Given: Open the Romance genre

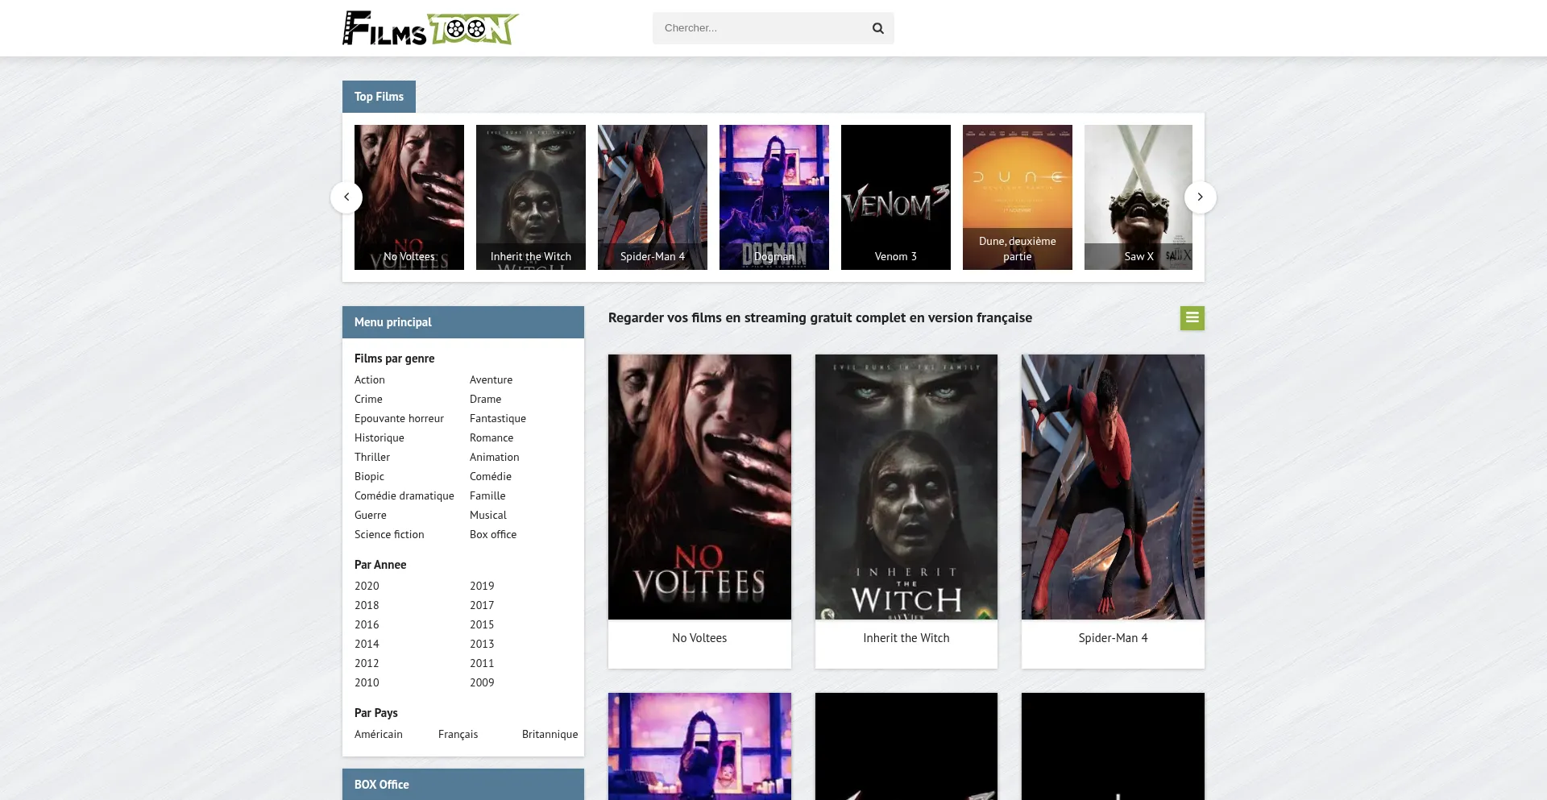Looking at the screenshot, I should click(491, 438).
